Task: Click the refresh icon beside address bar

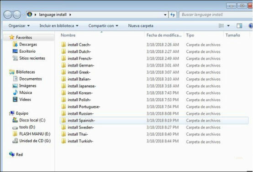Action: pos(173,15)
